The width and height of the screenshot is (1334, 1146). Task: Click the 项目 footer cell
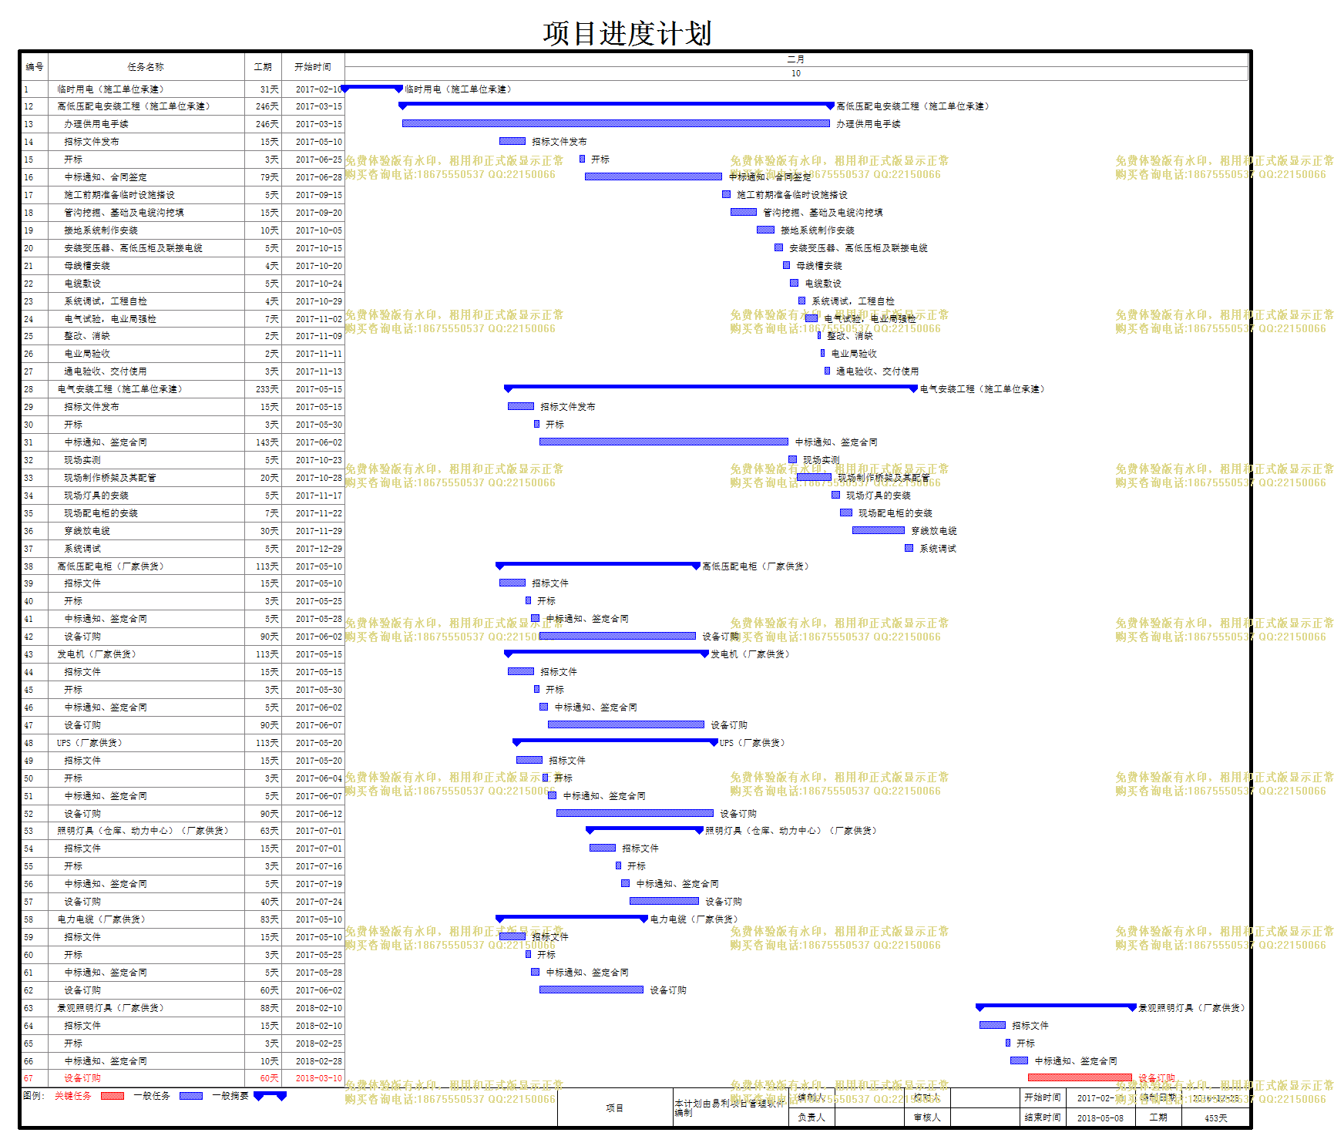pyautogui.click(x=615, y=1108)
